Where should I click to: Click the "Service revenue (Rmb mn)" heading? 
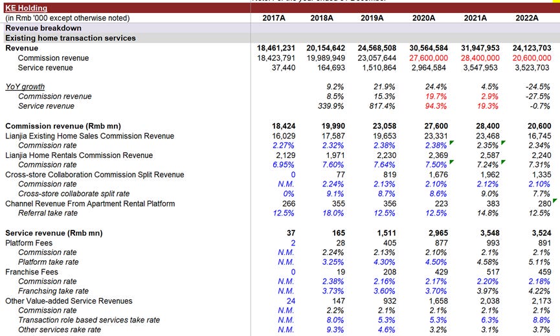coord(54,233)
